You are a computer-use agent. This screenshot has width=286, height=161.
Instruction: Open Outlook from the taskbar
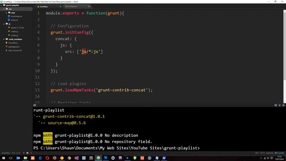point(18,158)
